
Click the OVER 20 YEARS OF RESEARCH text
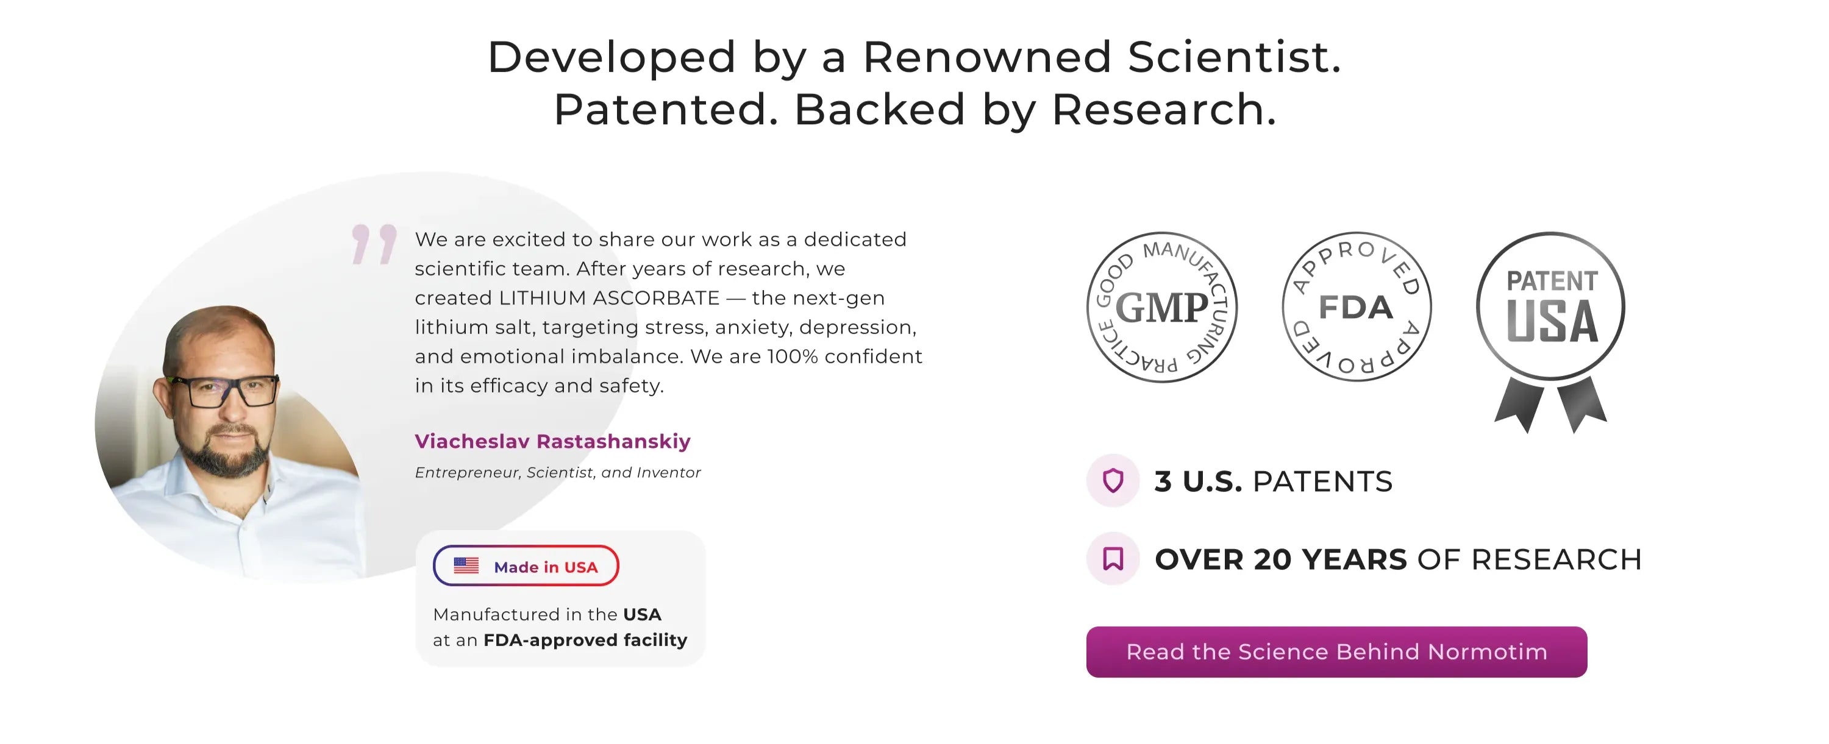coord(1398,559)
